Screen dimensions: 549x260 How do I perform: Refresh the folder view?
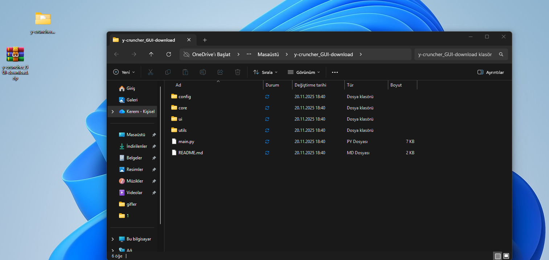[169, 54]
